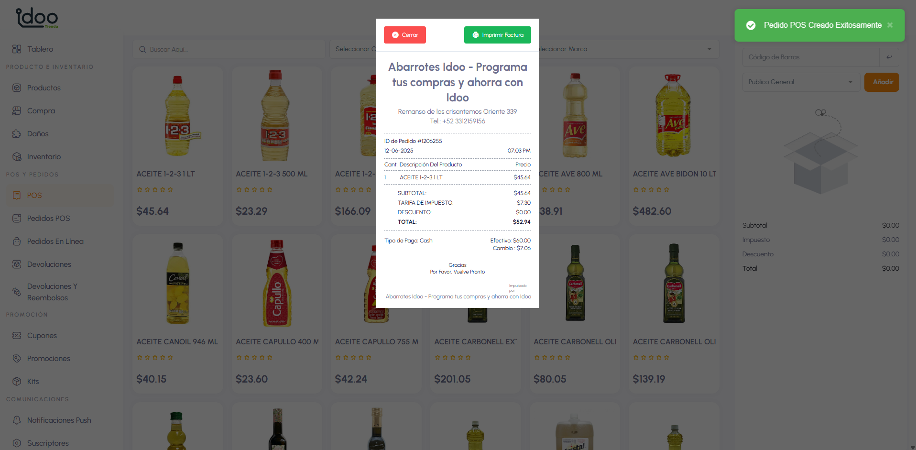Open Pedidos En Línea menu item
This screenshot has width=916, height=450.
(55, 241)
